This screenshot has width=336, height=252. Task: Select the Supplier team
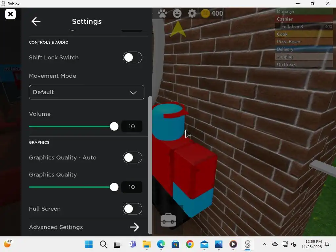click(304, 57)
